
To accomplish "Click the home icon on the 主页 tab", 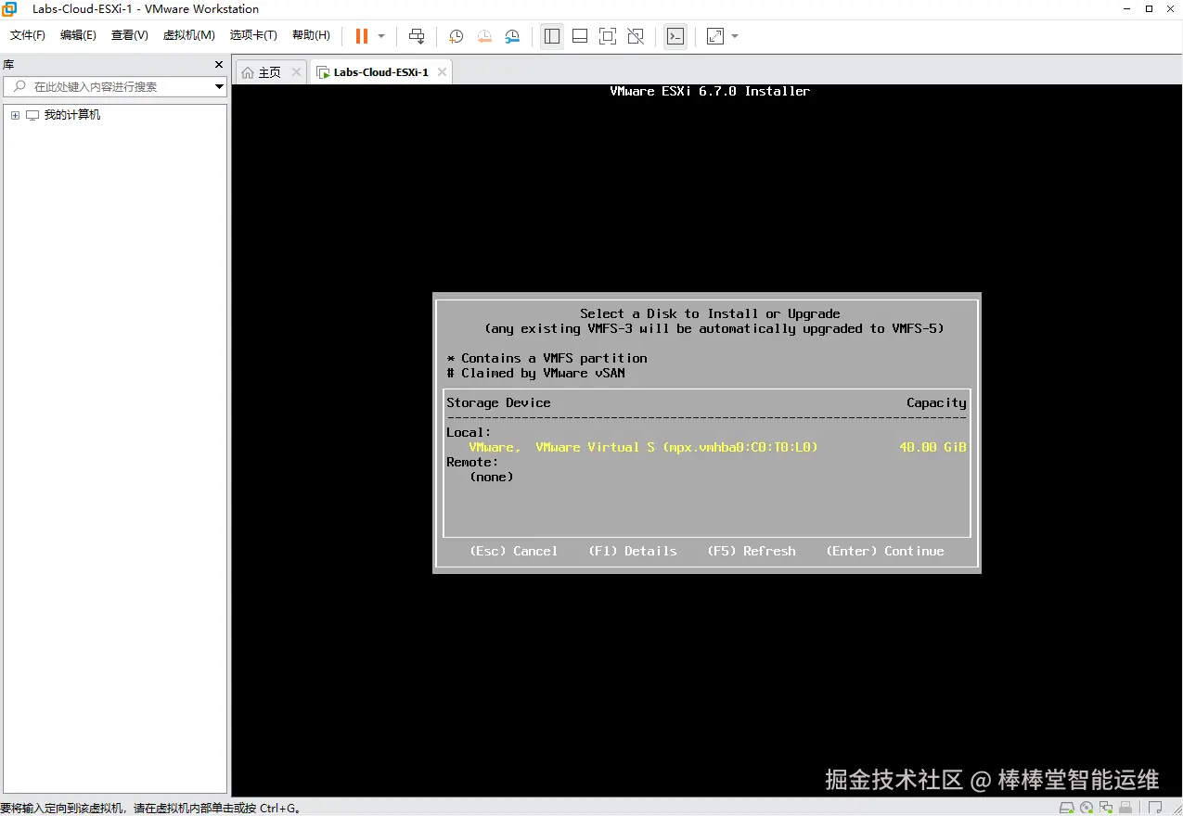I will pos(247,72).
